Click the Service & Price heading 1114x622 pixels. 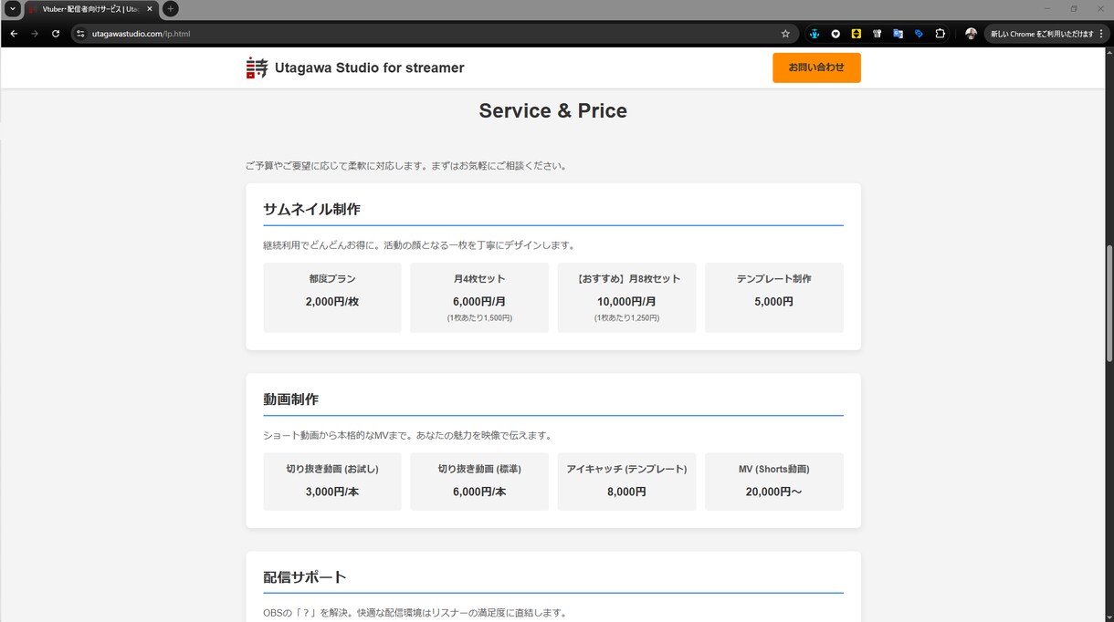(x=553, y=111)
